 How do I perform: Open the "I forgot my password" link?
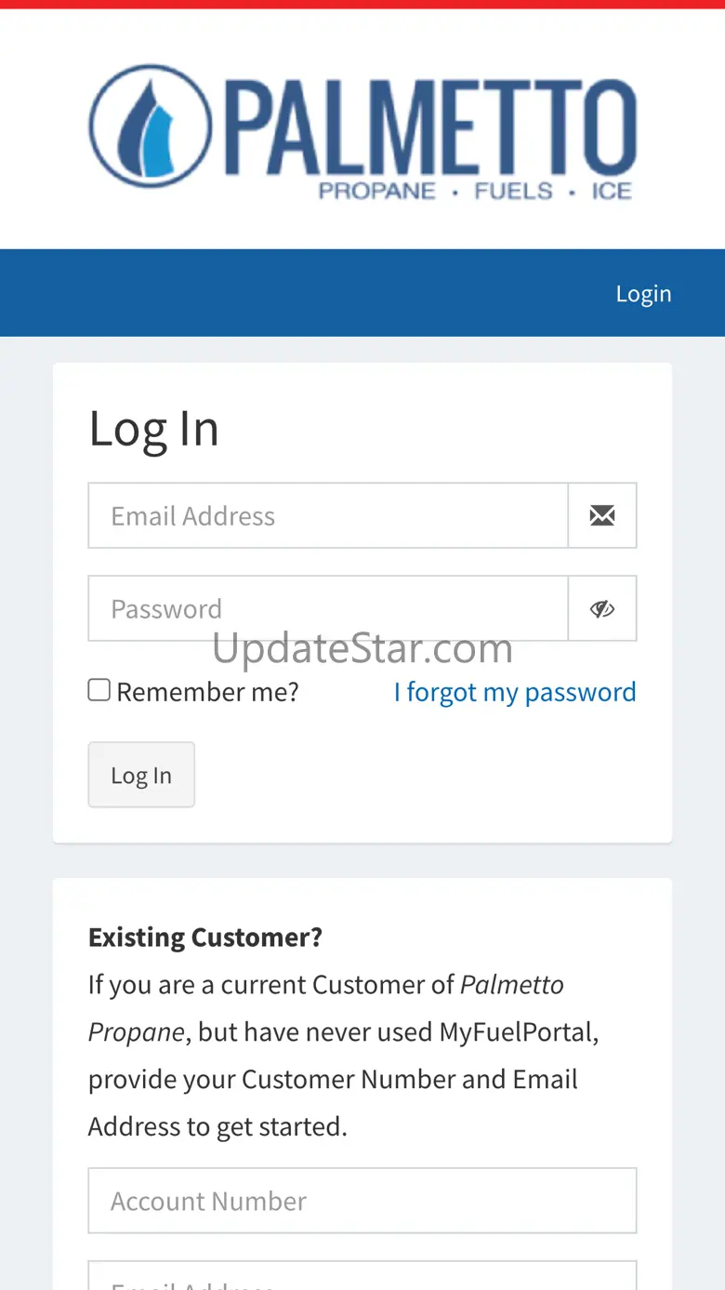(x=515, y=692)
